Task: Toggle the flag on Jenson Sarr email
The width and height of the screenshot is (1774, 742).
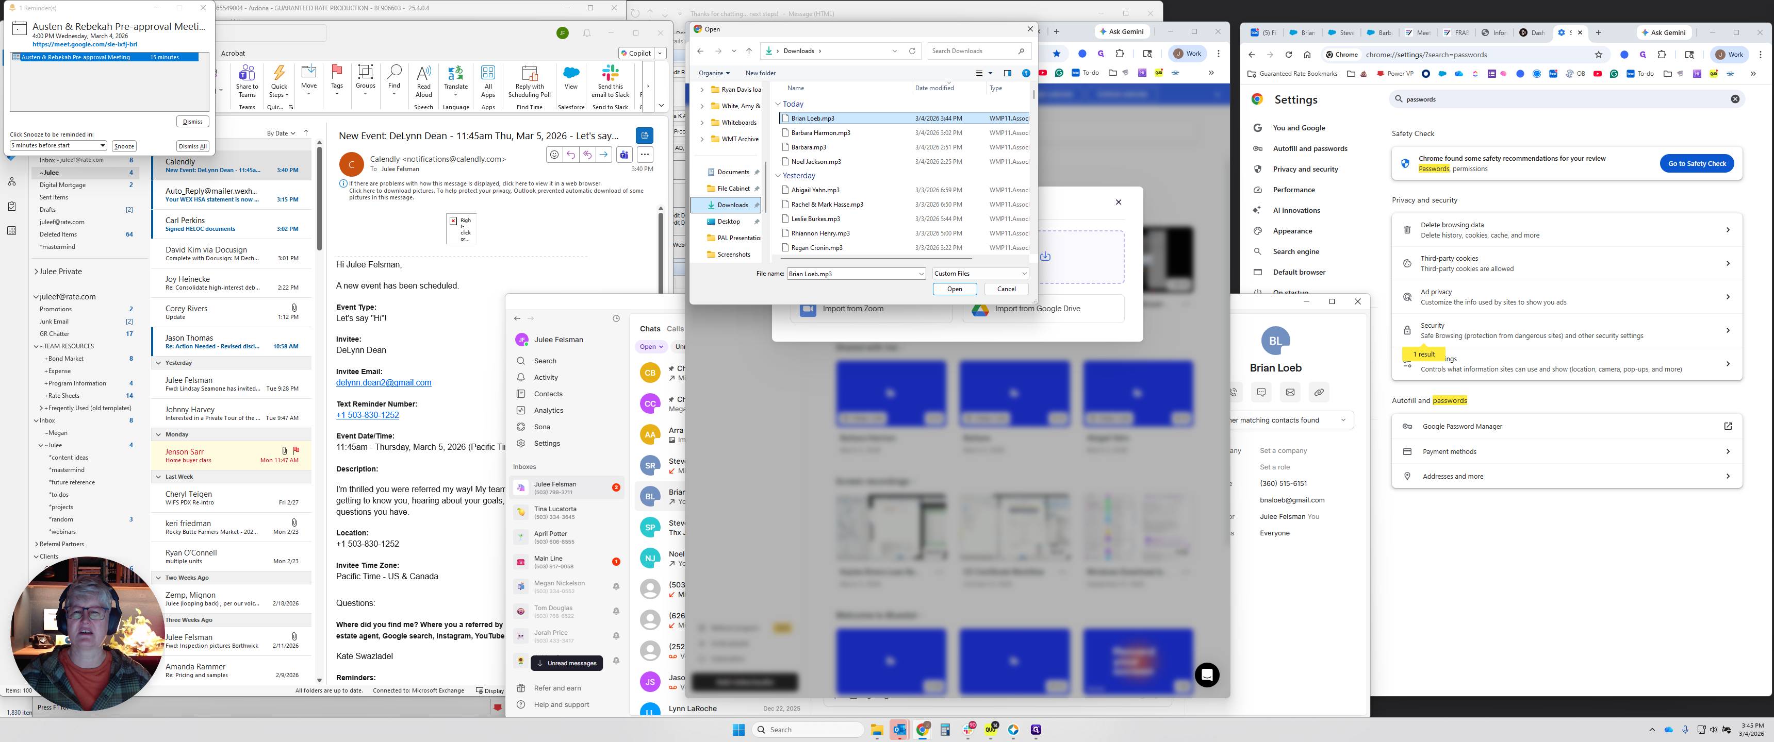Action: pyautogui.click(x=296, y=451)
